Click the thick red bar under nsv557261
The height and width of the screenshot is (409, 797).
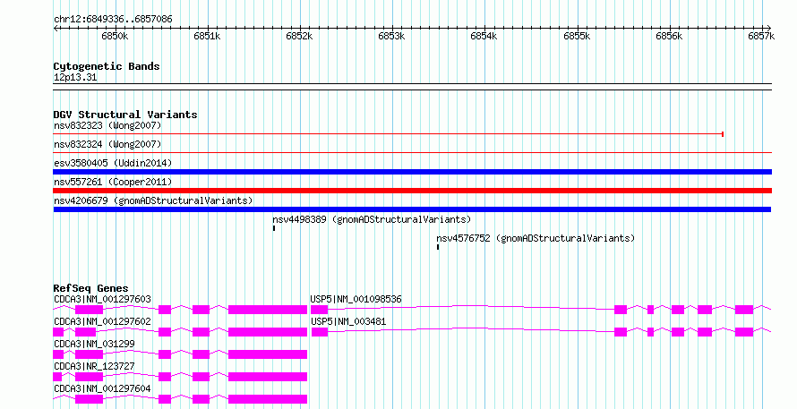point(412,191)
